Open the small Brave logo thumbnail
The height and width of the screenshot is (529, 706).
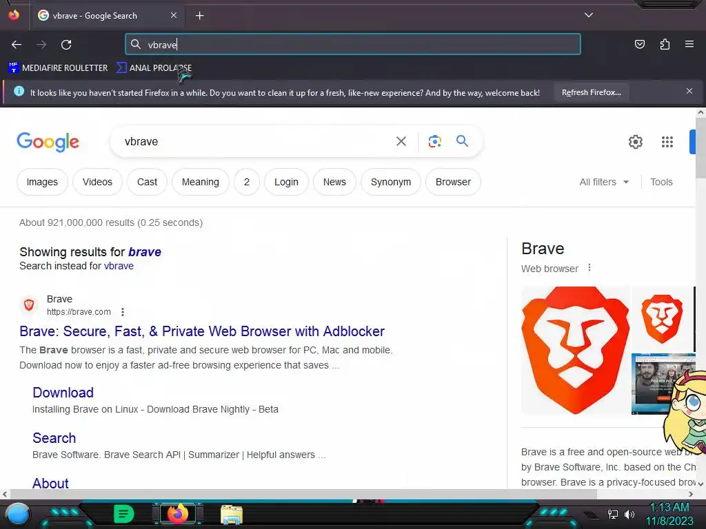(x=662, y=319)
